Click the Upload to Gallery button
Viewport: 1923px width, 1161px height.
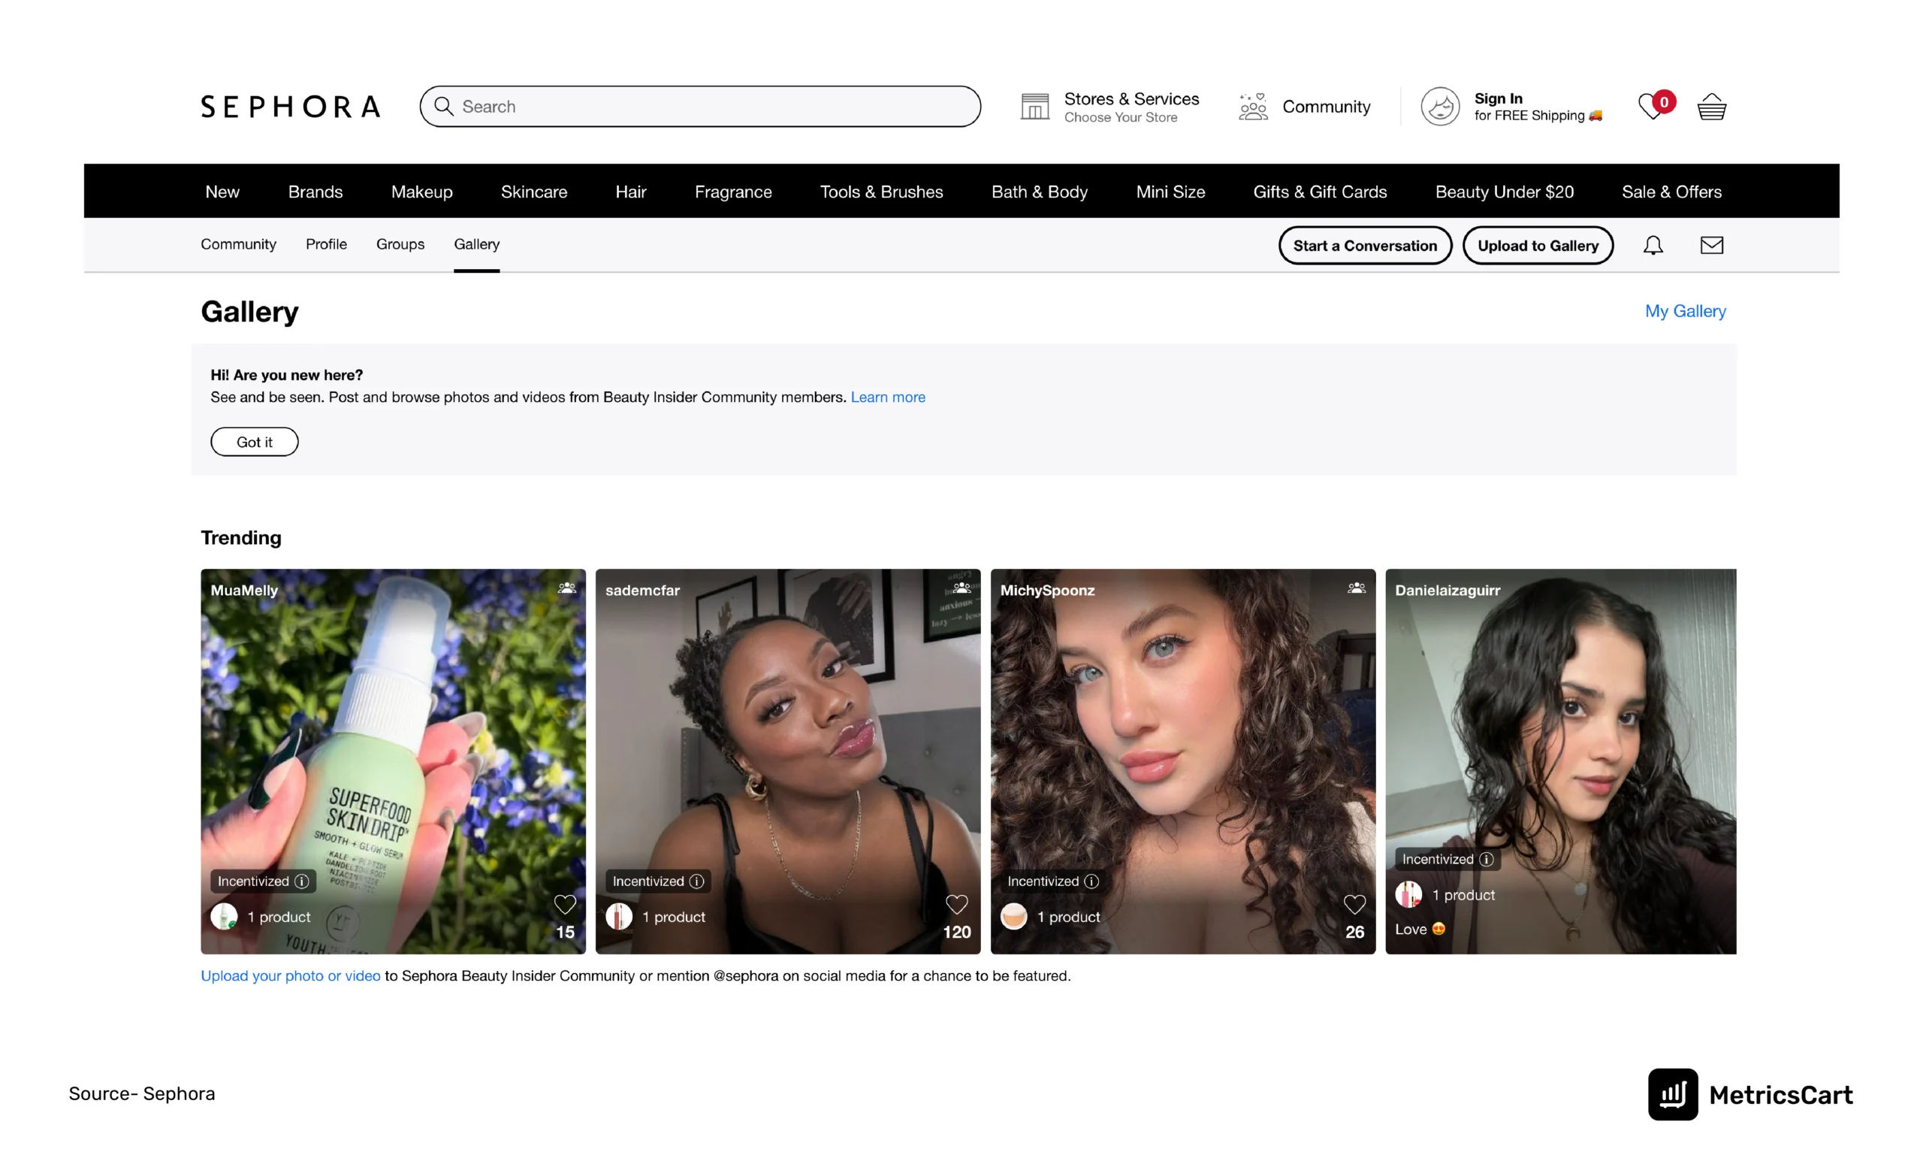pos(1537,244)
